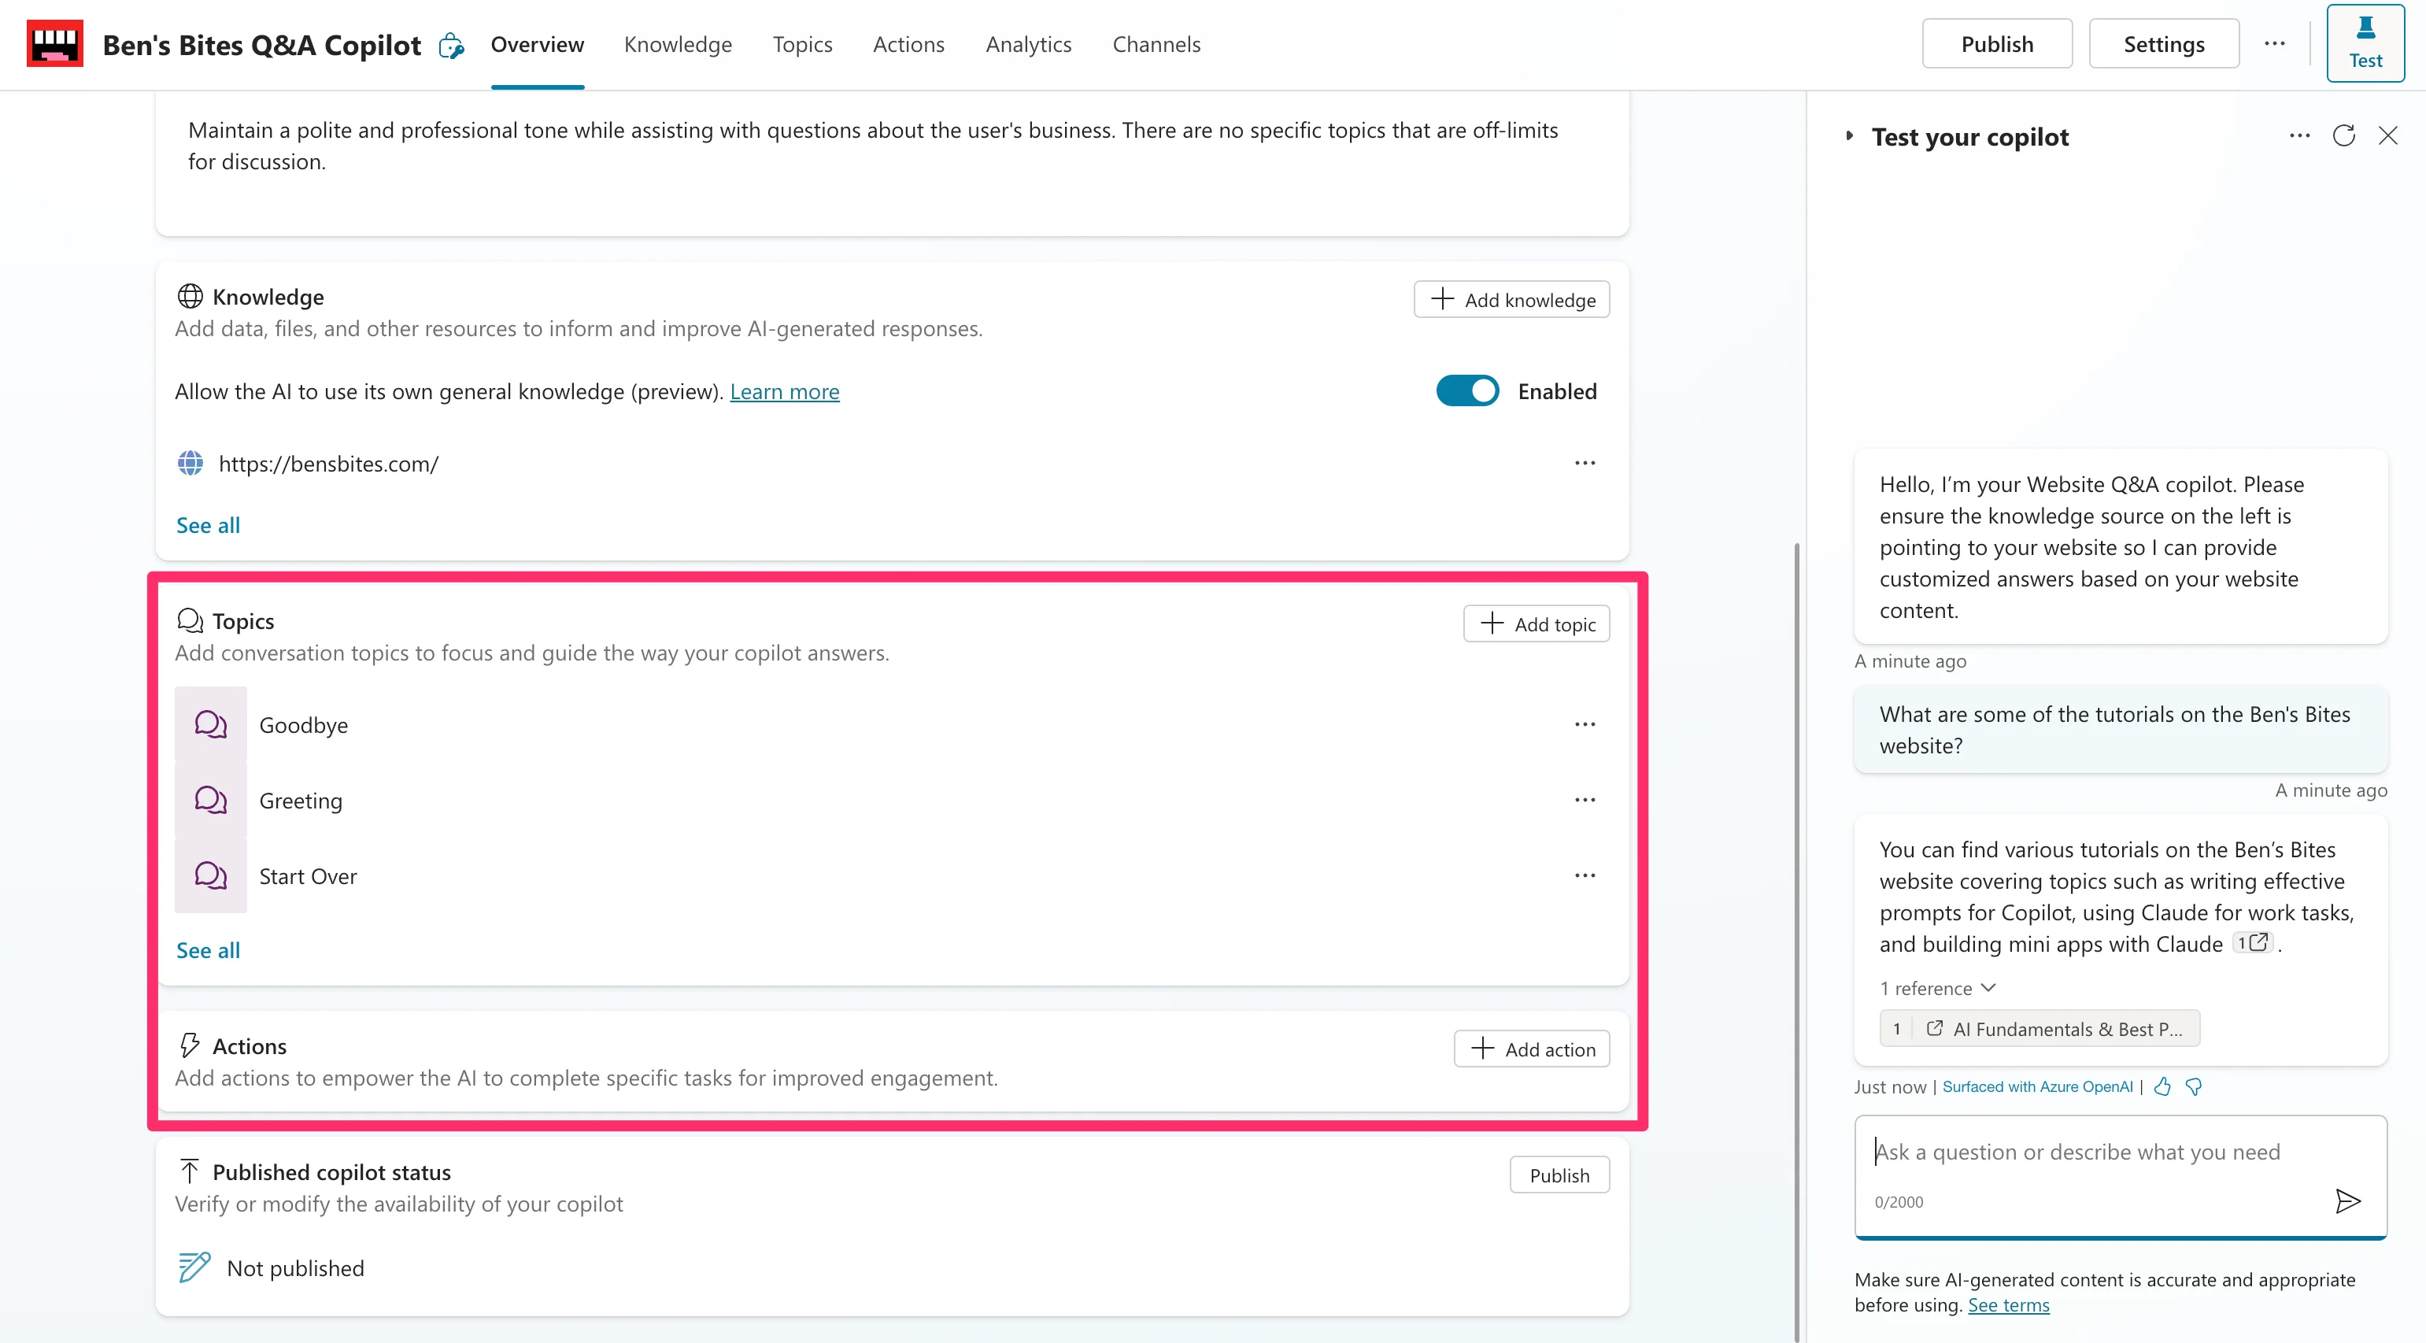The width and height of the screenshot is (2426, 1343).
Task: Click the Add topic button
Action: 1536,623
